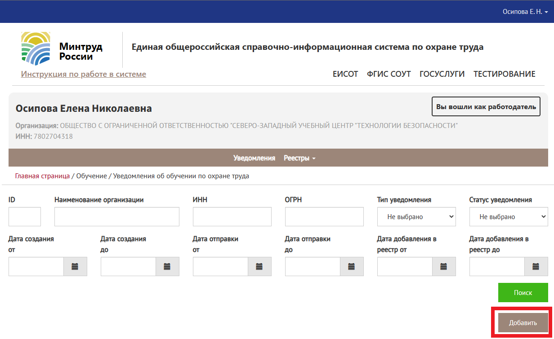Open the ГОСУСЛУГИ navigation link
Viewport: 554px width, 339px height.
pos(442,74)
